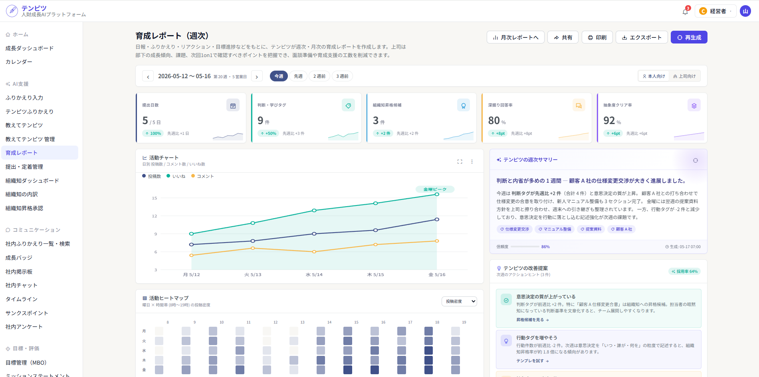Go to next week with right arrow
The width and height of the screenshot is (759, 377).
(257, 76)
